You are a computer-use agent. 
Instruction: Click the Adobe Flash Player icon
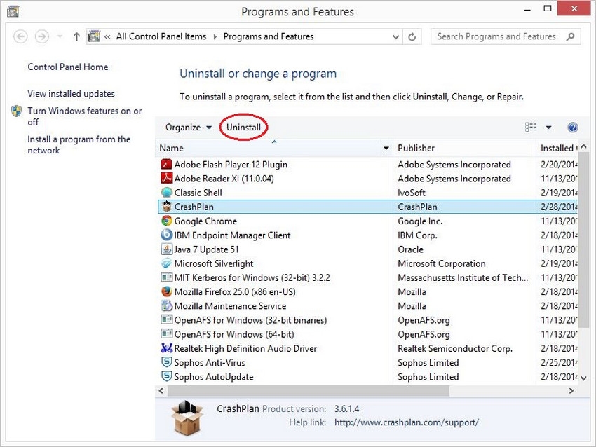(x=166, y=164)
